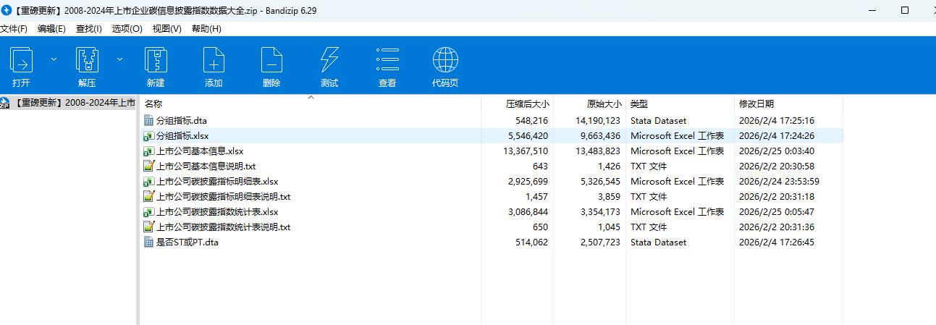The width and height of the screenshot is (936, 325).
Task: Click the text icon of 上市公司碳披露指标明细表说明.txt
Action: coord(149,196)
